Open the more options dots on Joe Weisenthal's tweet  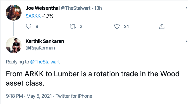tap(187, 8)
